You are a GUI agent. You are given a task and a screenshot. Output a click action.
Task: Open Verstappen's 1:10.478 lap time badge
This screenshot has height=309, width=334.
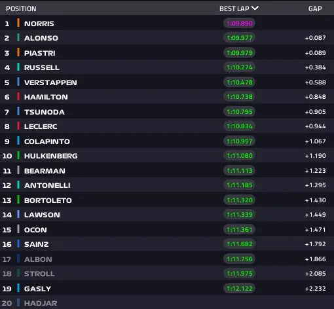240,82
